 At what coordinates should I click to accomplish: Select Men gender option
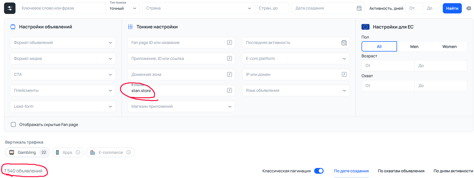414,47
